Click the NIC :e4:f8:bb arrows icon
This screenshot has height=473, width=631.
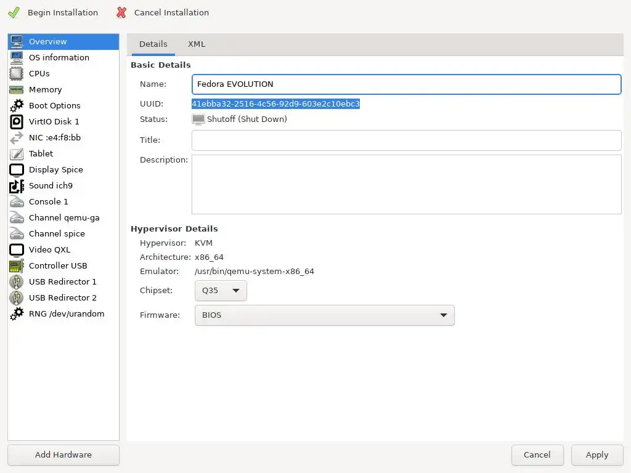(x=17, y=137)
